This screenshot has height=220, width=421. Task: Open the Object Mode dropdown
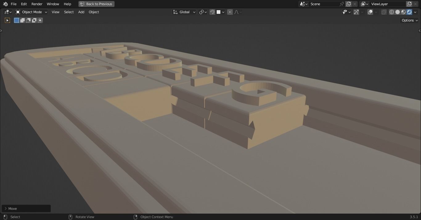[31, 12]
